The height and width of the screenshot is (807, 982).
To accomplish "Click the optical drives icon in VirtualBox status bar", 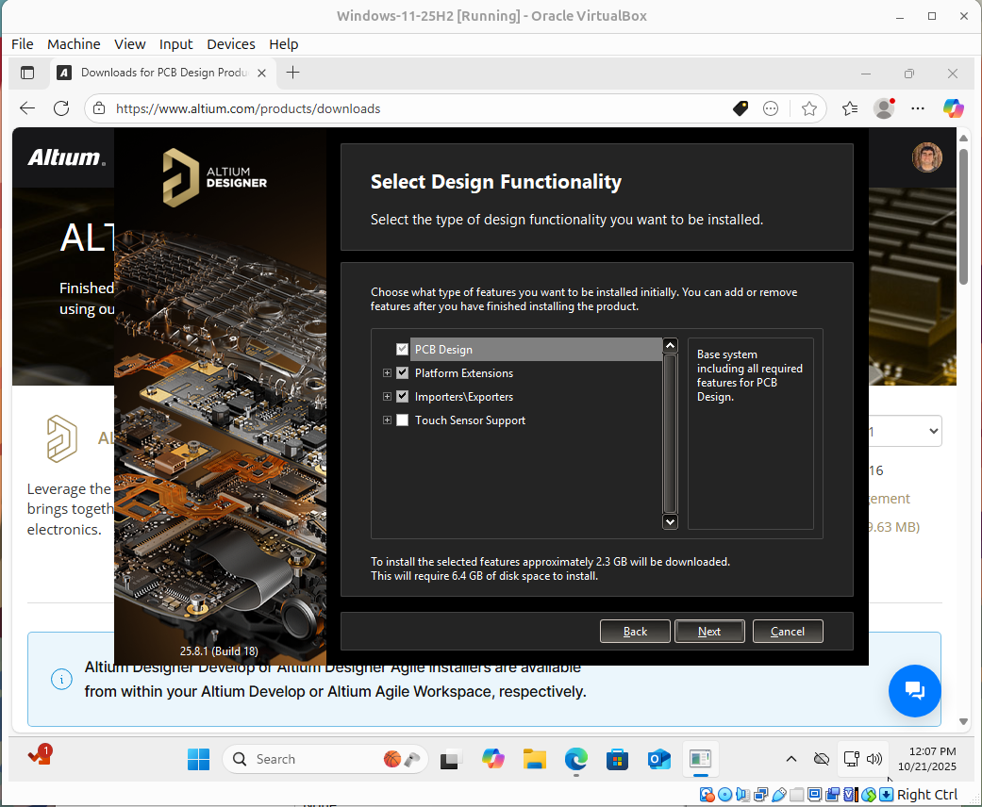I will click(x=724, y=794).
